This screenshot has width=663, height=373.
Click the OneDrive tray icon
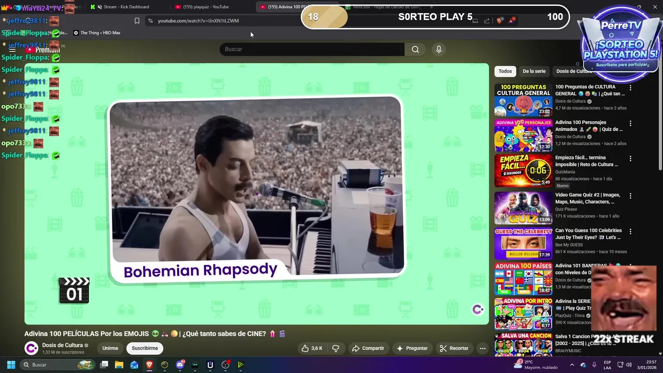click(583, 365)
